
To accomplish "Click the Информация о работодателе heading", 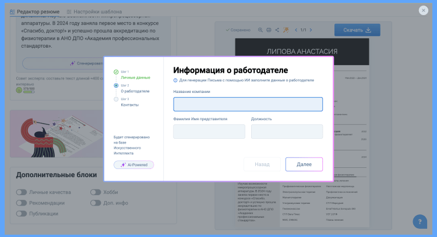I will tap(231, 70).
